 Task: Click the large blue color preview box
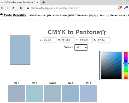coord(20,50)
